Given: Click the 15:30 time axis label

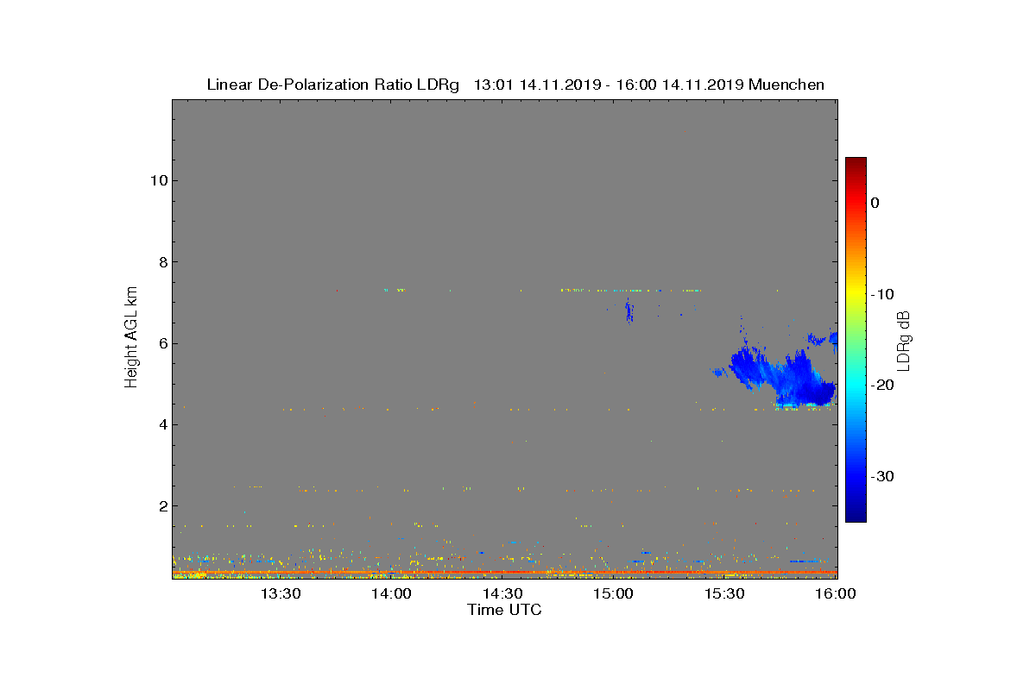Looking at the screenshot, I should click(725, 593).
